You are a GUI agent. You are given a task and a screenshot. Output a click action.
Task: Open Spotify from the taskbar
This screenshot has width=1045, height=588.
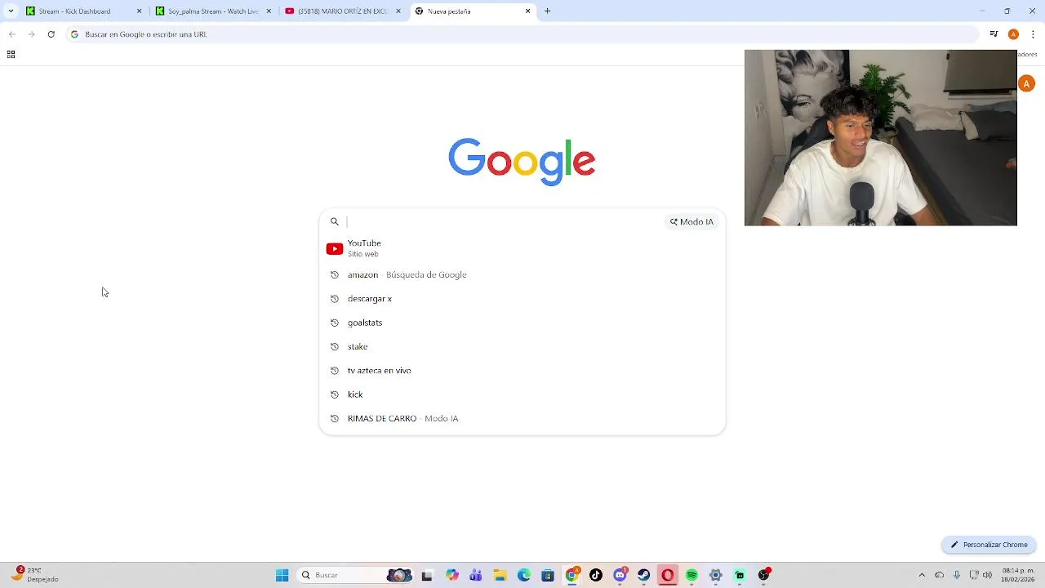point(691,575)
